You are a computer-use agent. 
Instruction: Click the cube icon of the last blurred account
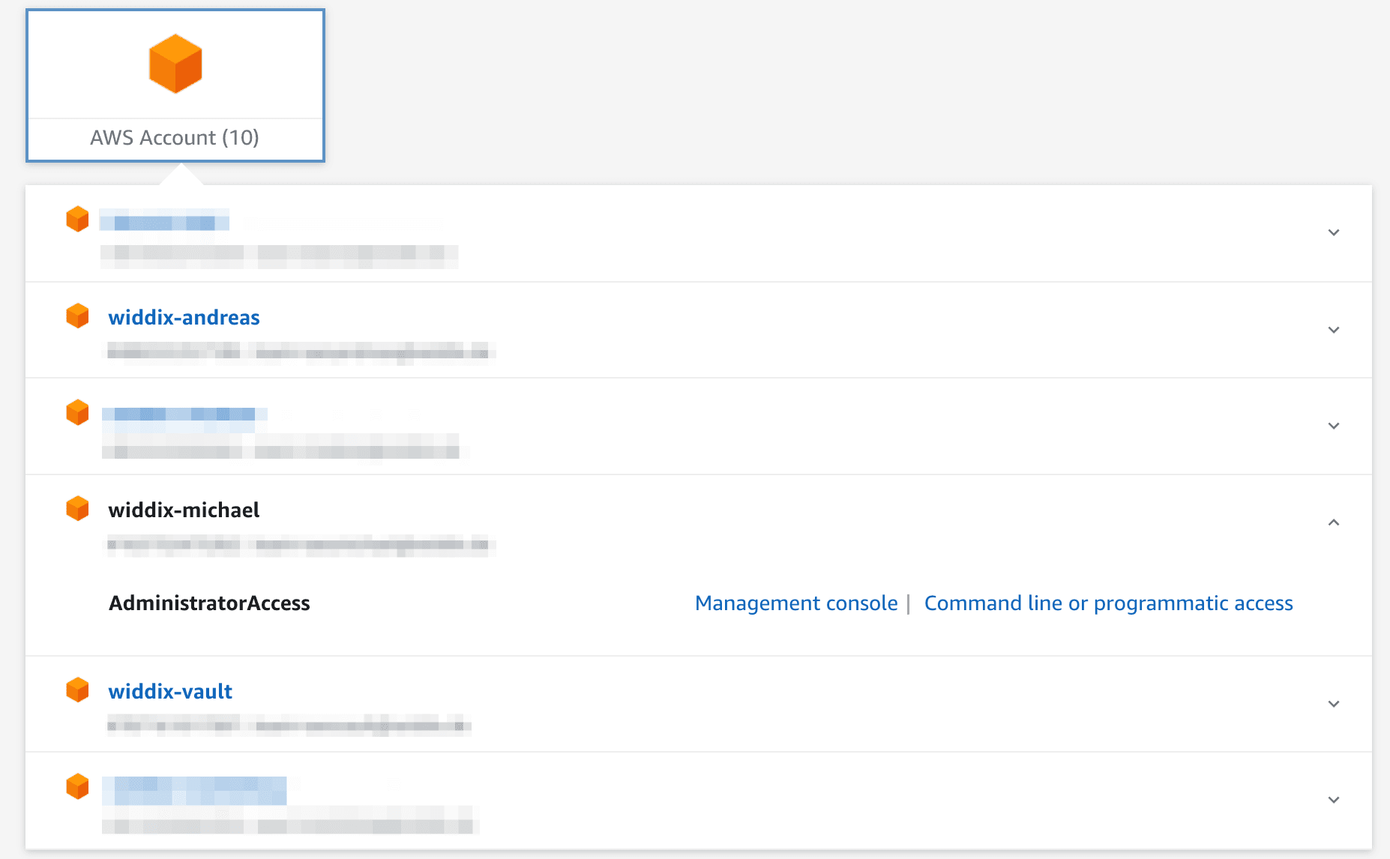point(77,787)
